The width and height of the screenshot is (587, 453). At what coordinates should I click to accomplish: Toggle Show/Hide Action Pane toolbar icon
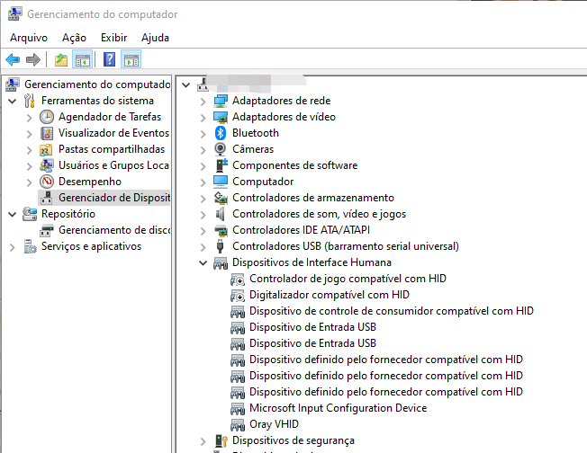pyautogui.click(x=131, y=60)
